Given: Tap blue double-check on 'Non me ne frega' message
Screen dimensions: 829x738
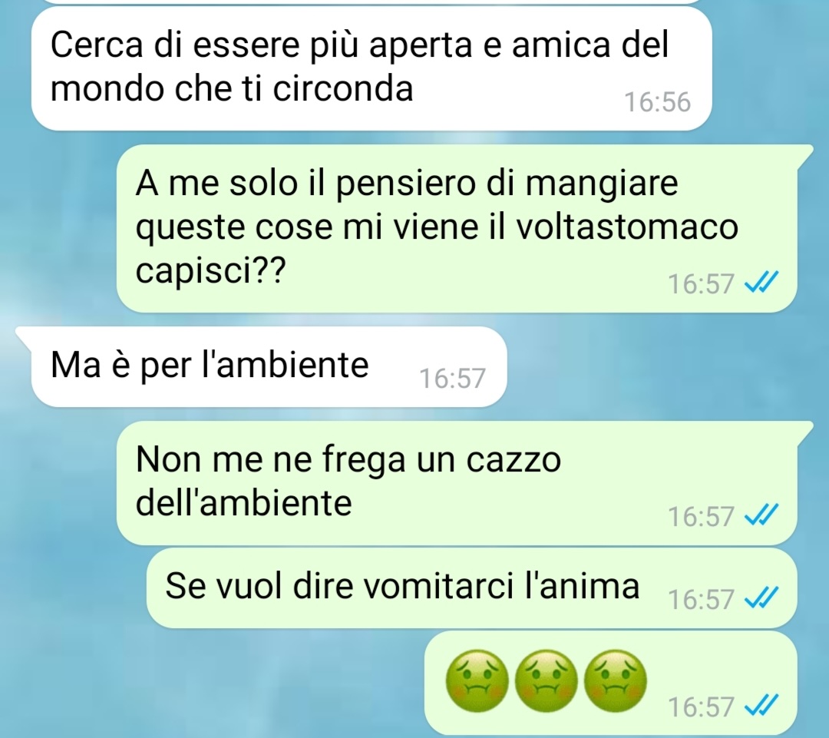Looking at the screenshot, I should 761,515.
